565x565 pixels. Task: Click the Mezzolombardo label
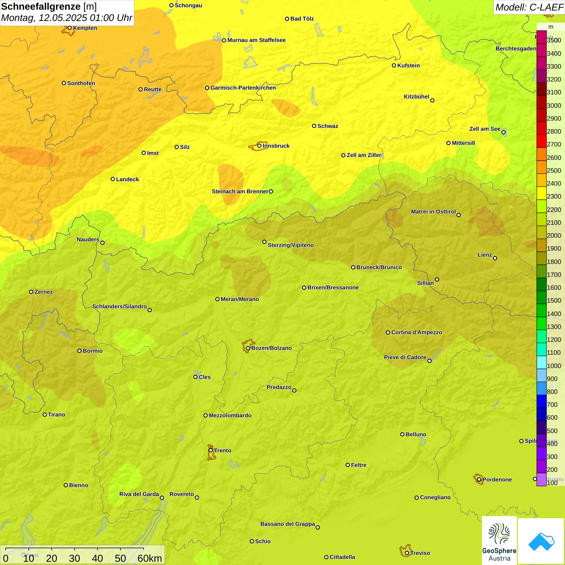230,415
